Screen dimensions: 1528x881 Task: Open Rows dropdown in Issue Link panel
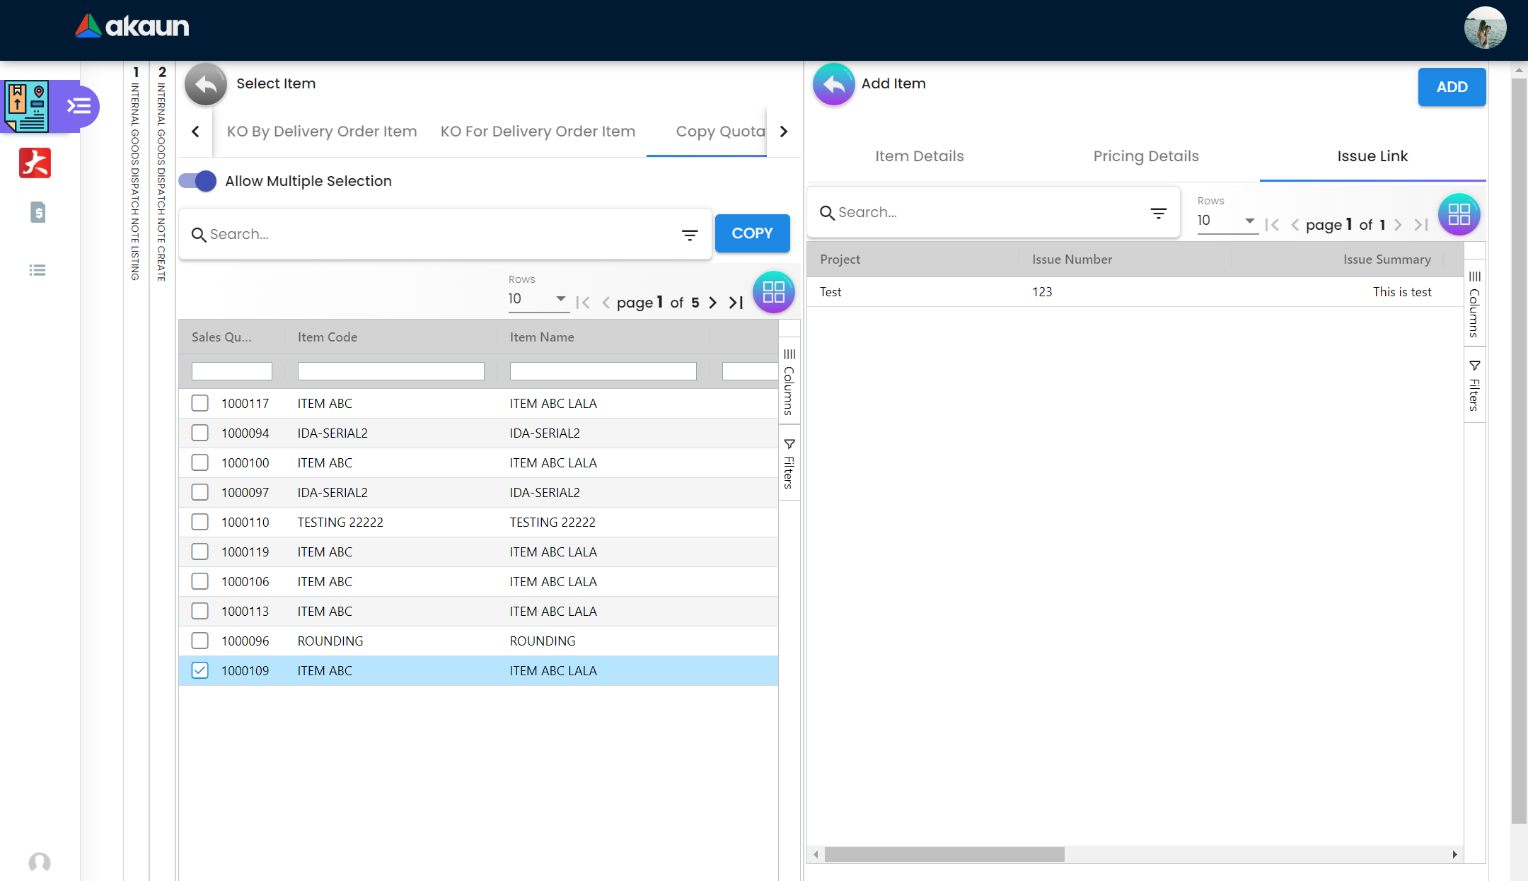pyautogui.click(x=1226, y=221)
